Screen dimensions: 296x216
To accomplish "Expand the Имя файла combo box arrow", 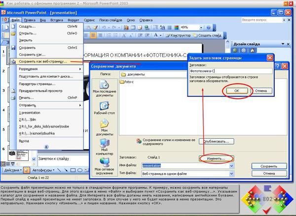I will [x=231, y=166].
